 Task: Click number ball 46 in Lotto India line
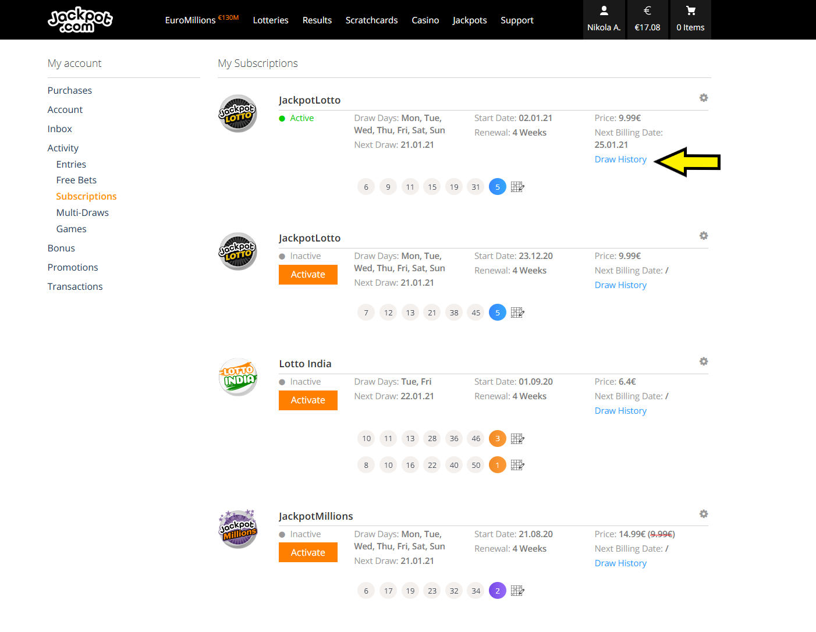(x=476, y=439)
